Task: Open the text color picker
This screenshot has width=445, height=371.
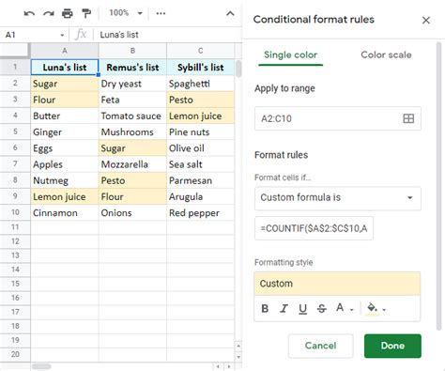Action: point(345,308)
